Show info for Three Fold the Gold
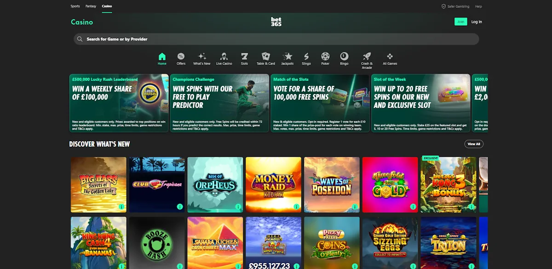The width and height of the screenshot is (552, 269). pyautogui.click(x=413, y=207)
